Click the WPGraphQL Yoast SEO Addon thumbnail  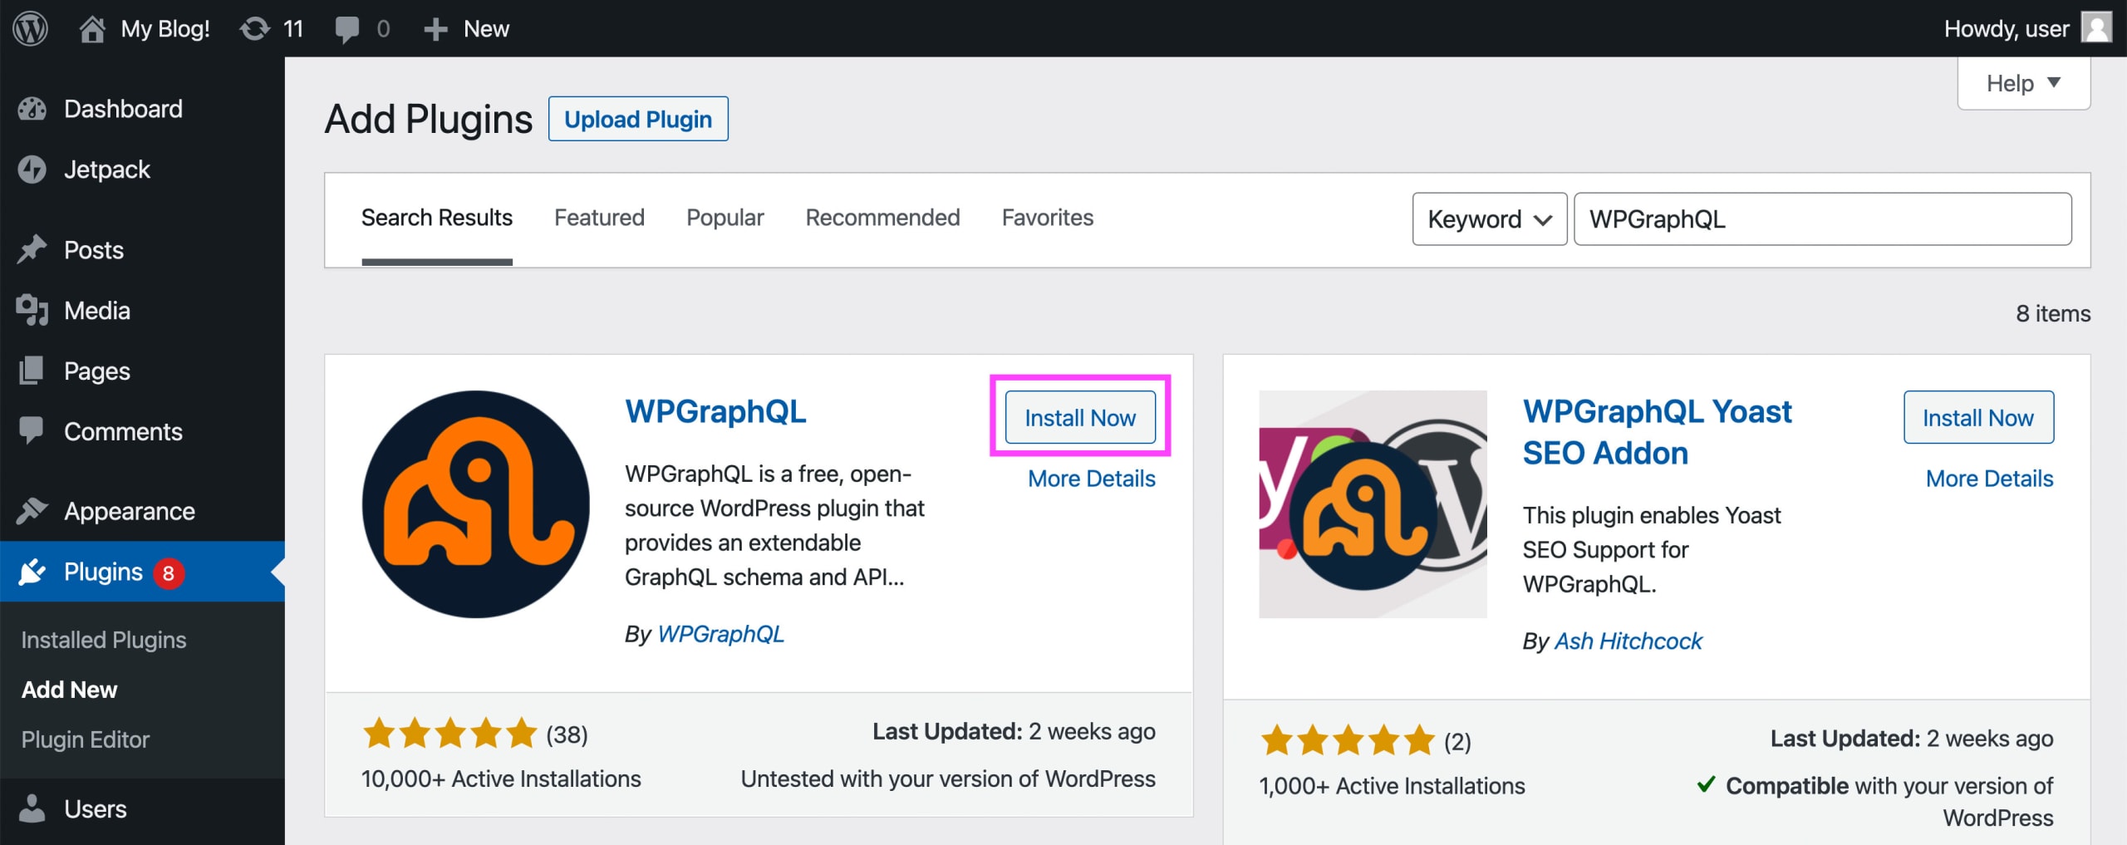click(1373, 504)
